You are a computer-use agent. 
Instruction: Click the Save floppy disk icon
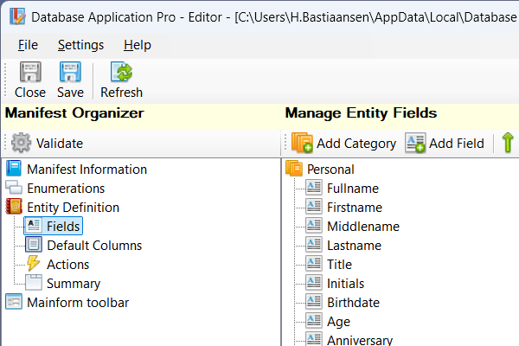[70, 73]
